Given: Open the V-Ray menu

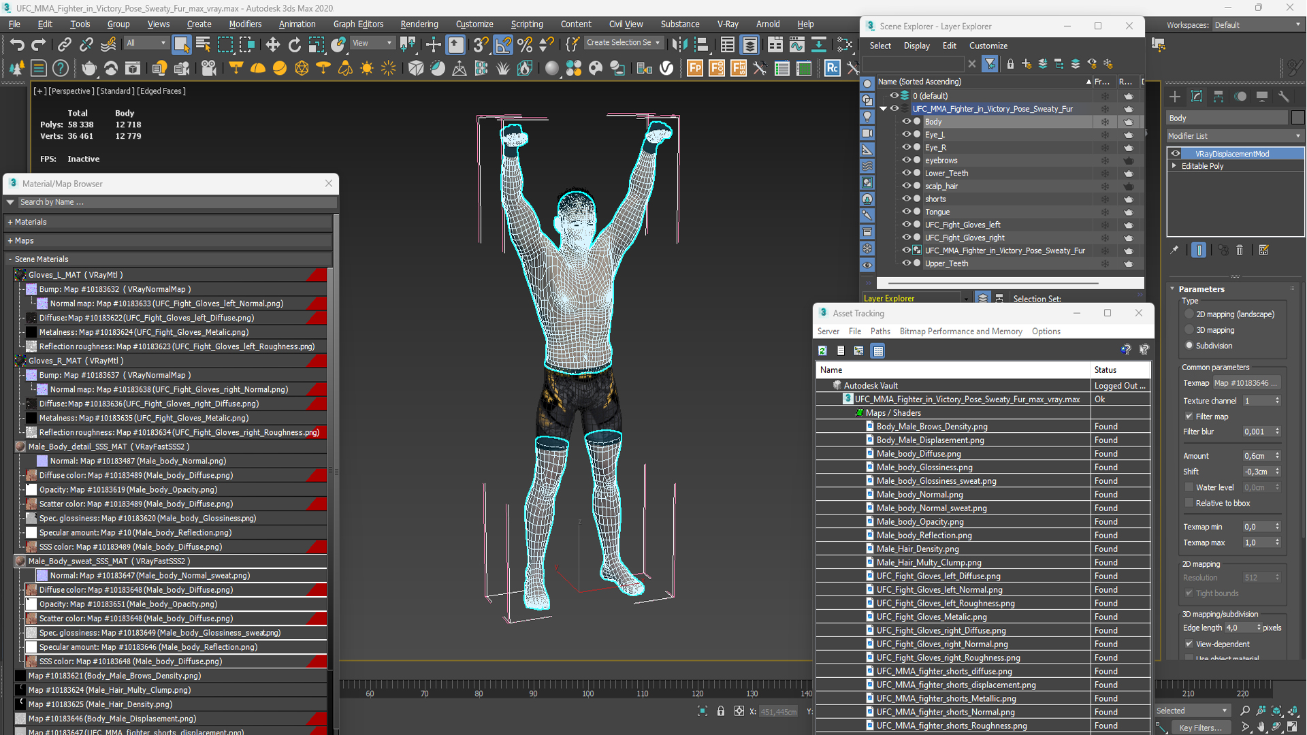Looking at the screenshot, I should coord(727,24).
